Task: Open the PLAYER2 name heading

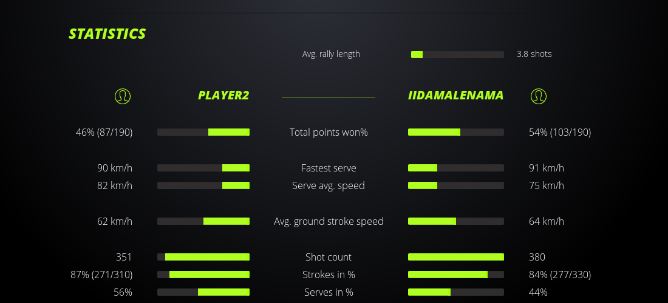Action: pos(223,95)
